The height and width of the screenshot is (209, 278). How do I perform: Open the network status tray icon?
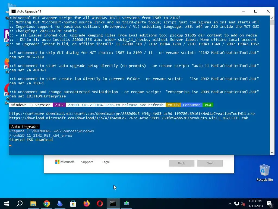click(236, 204)
